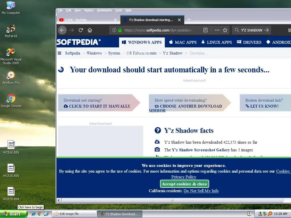
Task: Open Y'z Shadow Screenshot Gallery link
Action: pos(201,150)
